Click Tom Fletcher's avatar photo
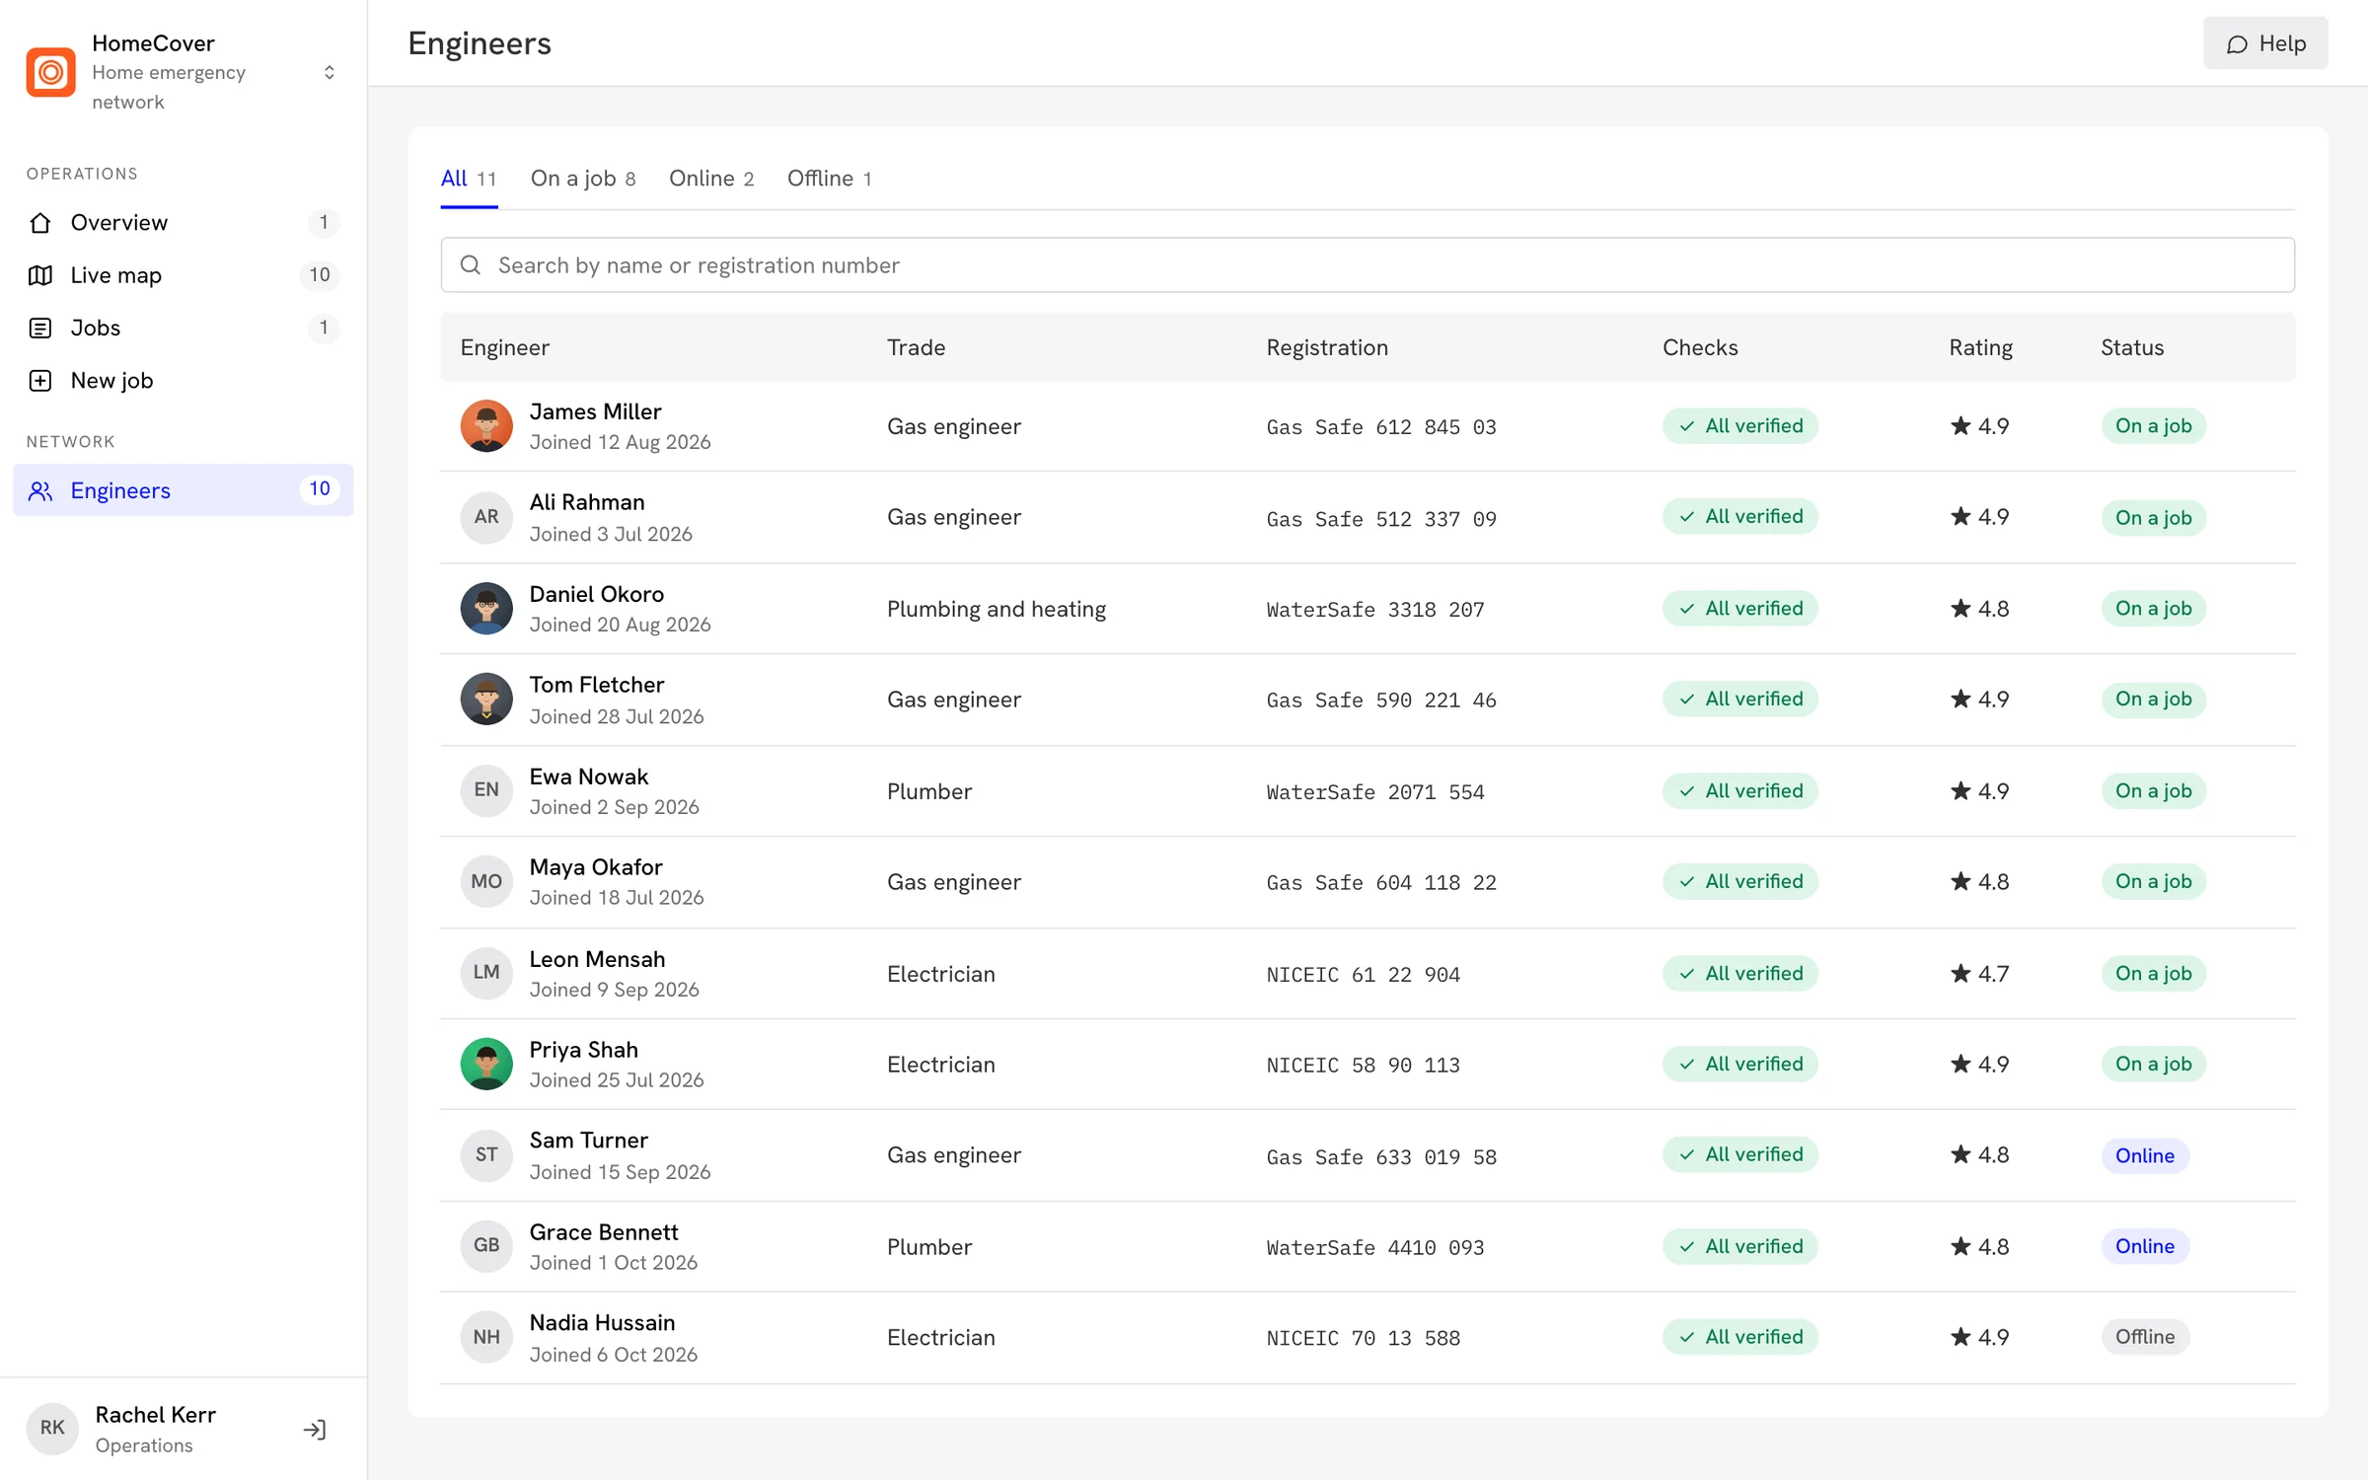 [x=486, y=700]
